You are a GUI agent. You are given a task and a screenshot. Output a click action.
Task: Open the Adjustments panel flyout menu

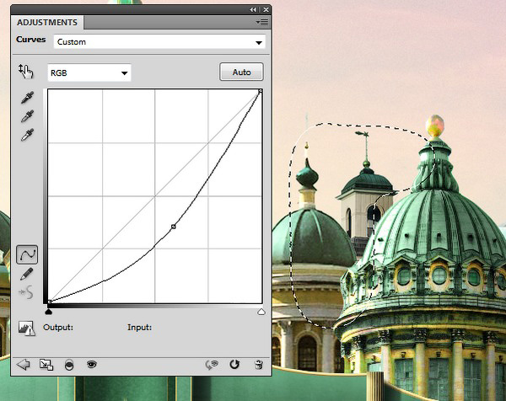[x=262, y=22]
